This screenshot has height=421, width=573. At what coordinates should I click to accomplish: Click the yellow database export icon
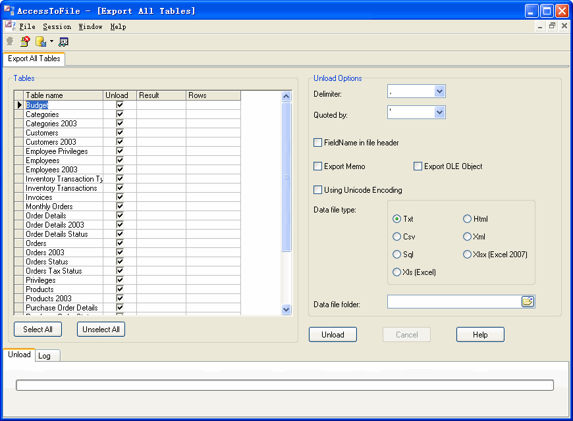[41, 41]
